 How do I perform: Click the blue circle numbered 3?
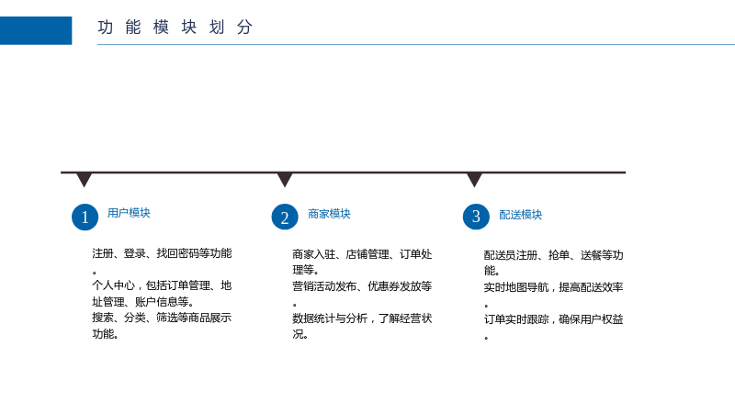[x=476, y=217]
